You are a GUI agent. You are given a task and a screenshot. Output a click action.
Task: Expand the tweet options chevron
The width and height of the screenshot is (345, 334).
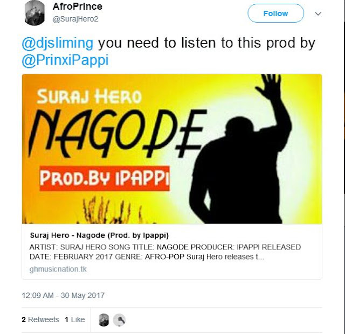[x=318, y=14]
